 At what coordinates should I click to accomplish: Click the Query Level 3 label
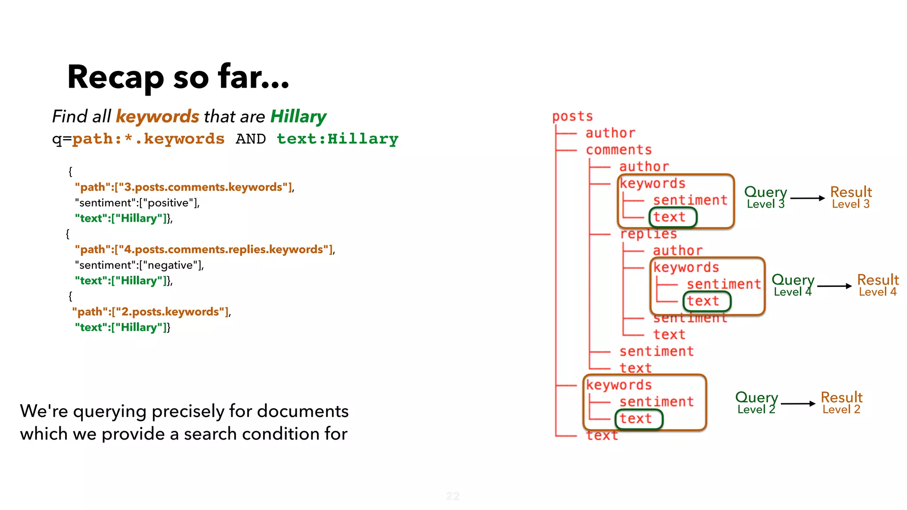click(x=765, y=197)
